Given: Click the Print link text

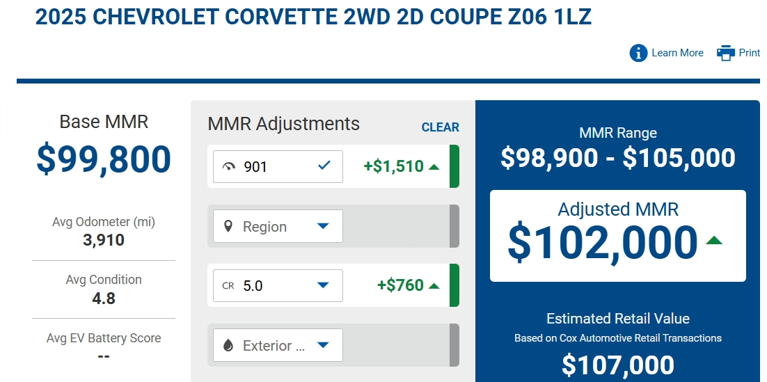Looking at the screenshot, I should click(x=750, y=53).
